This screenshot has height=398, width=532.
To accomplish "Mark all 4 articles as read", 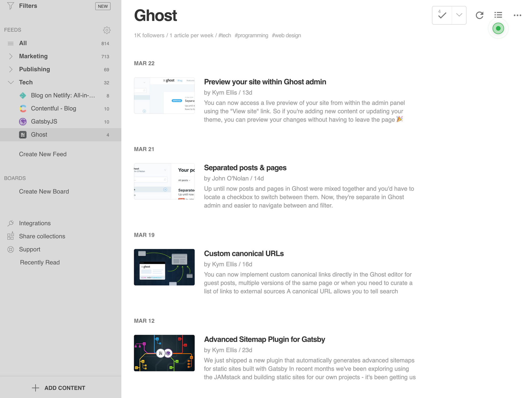I will [x=442, y=15].
